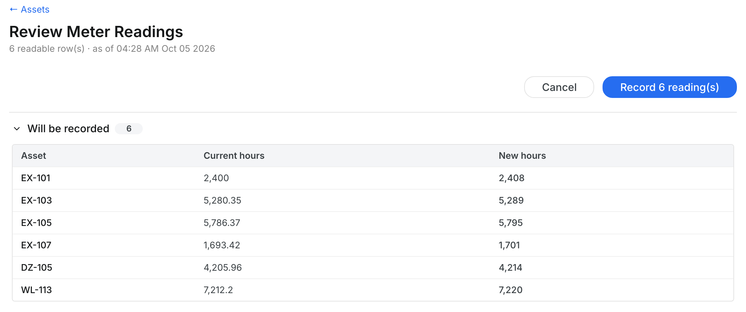Click the New hours column header
746x312 pixels.
(x=522, y=156)
